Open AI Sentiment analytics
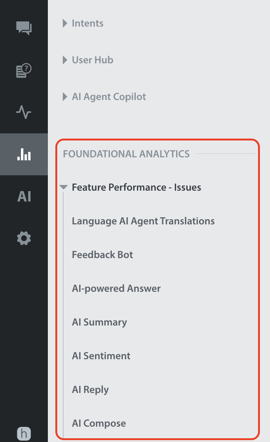270x442 pixels. point(101,356)
